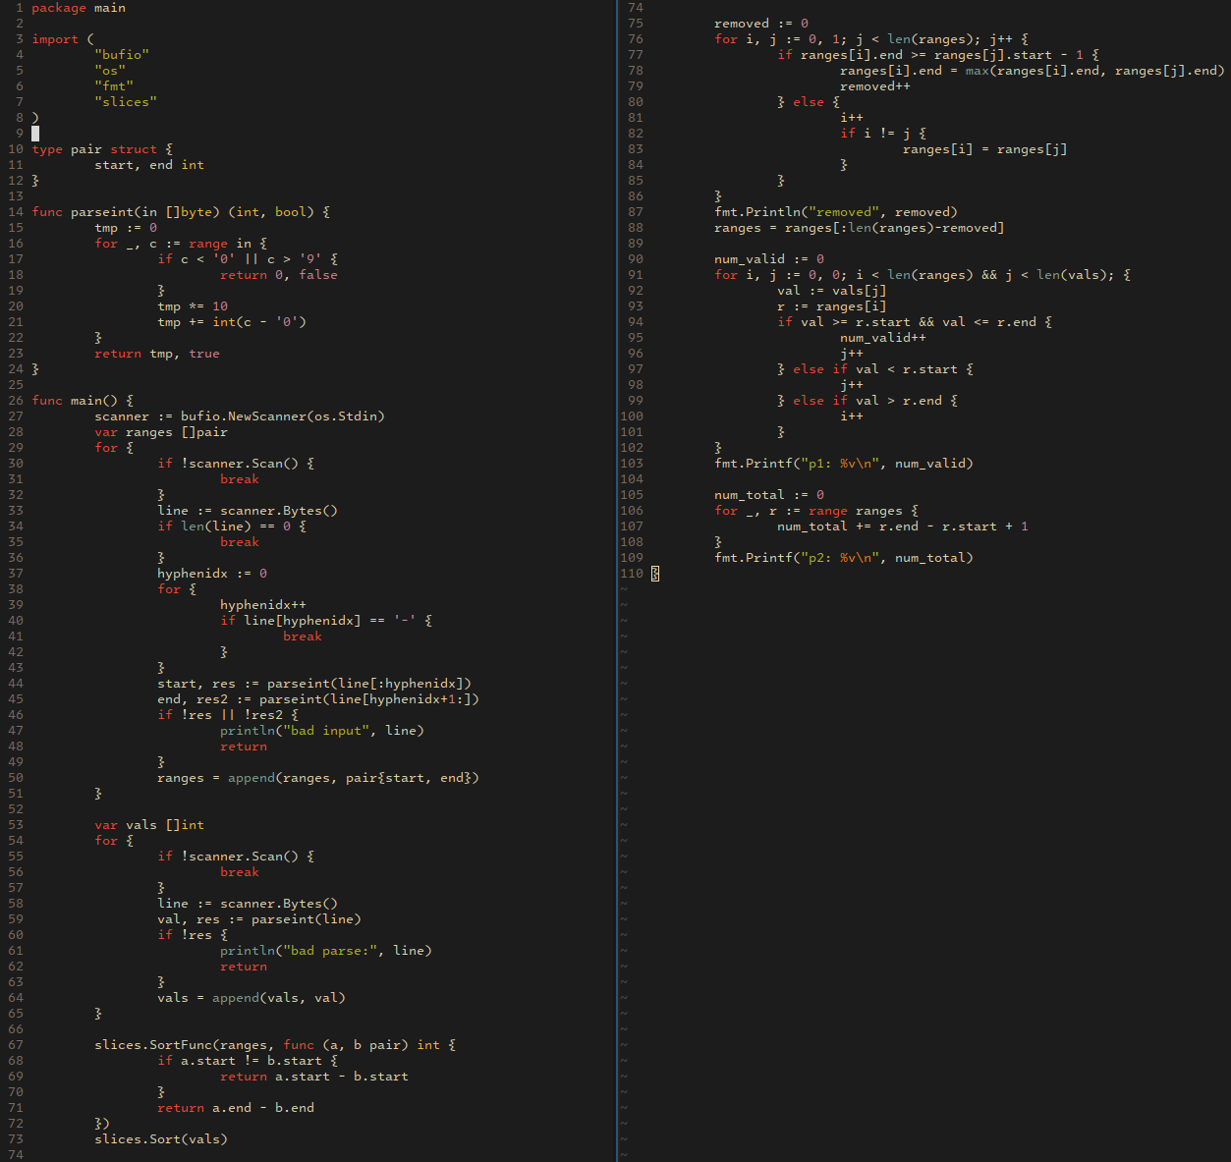Click the fmt.Printf "p2: %v\n" line

point(844,558)
